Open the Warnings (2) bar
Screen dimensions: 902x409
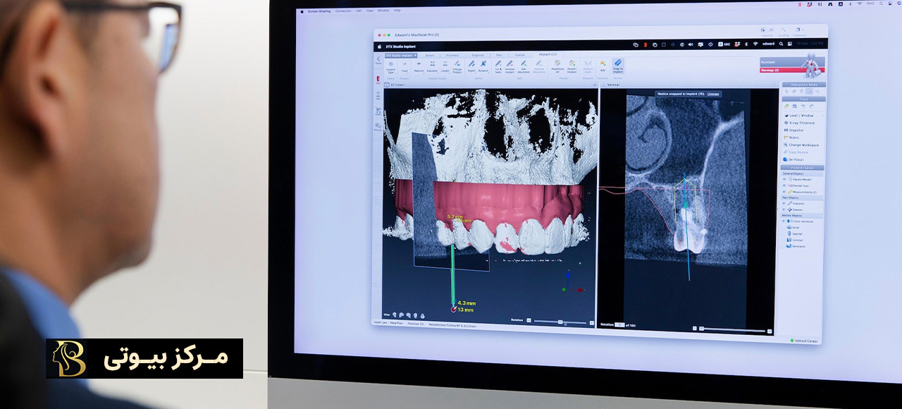792,71
